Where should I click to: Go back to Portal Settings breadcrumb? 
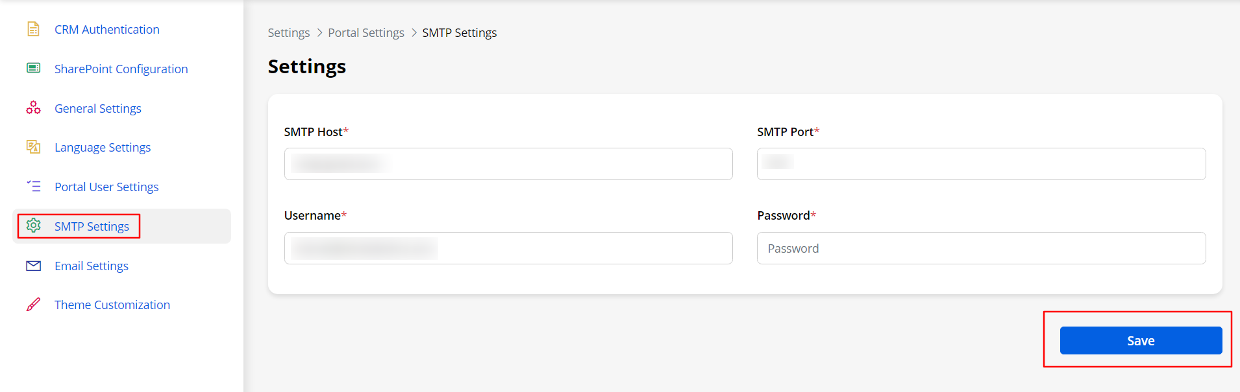366,33
